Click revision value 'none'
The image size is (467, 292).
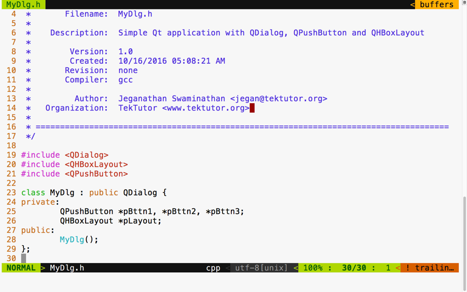128,71
